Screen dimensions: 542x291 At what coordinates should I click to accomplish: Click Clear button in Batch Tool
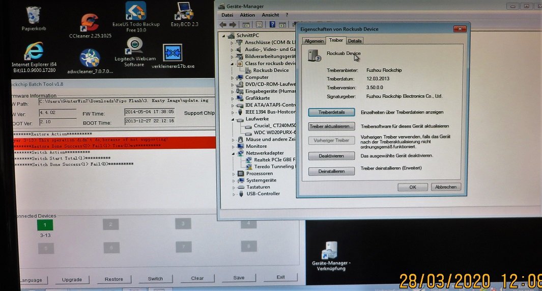197,278
